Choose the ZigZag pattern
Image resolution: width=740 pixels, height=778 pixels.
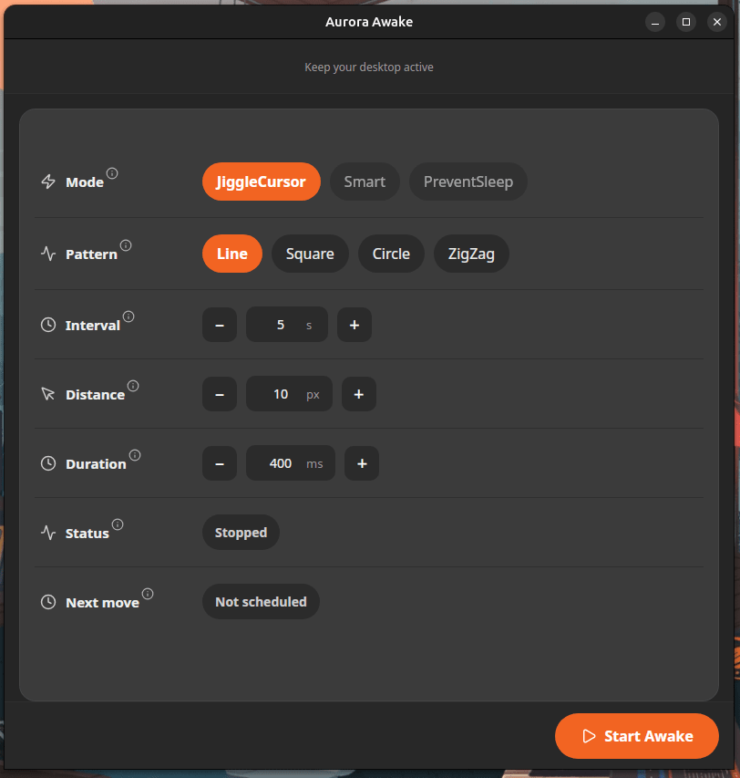(x=471, y=254)
